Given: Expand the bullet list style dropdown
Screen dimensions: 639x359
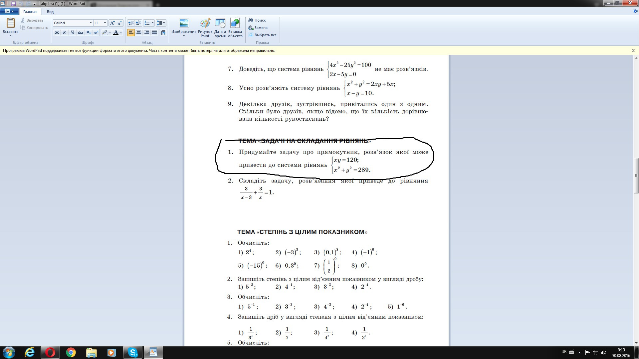Looking at the screenshot, I should point(152,23).
